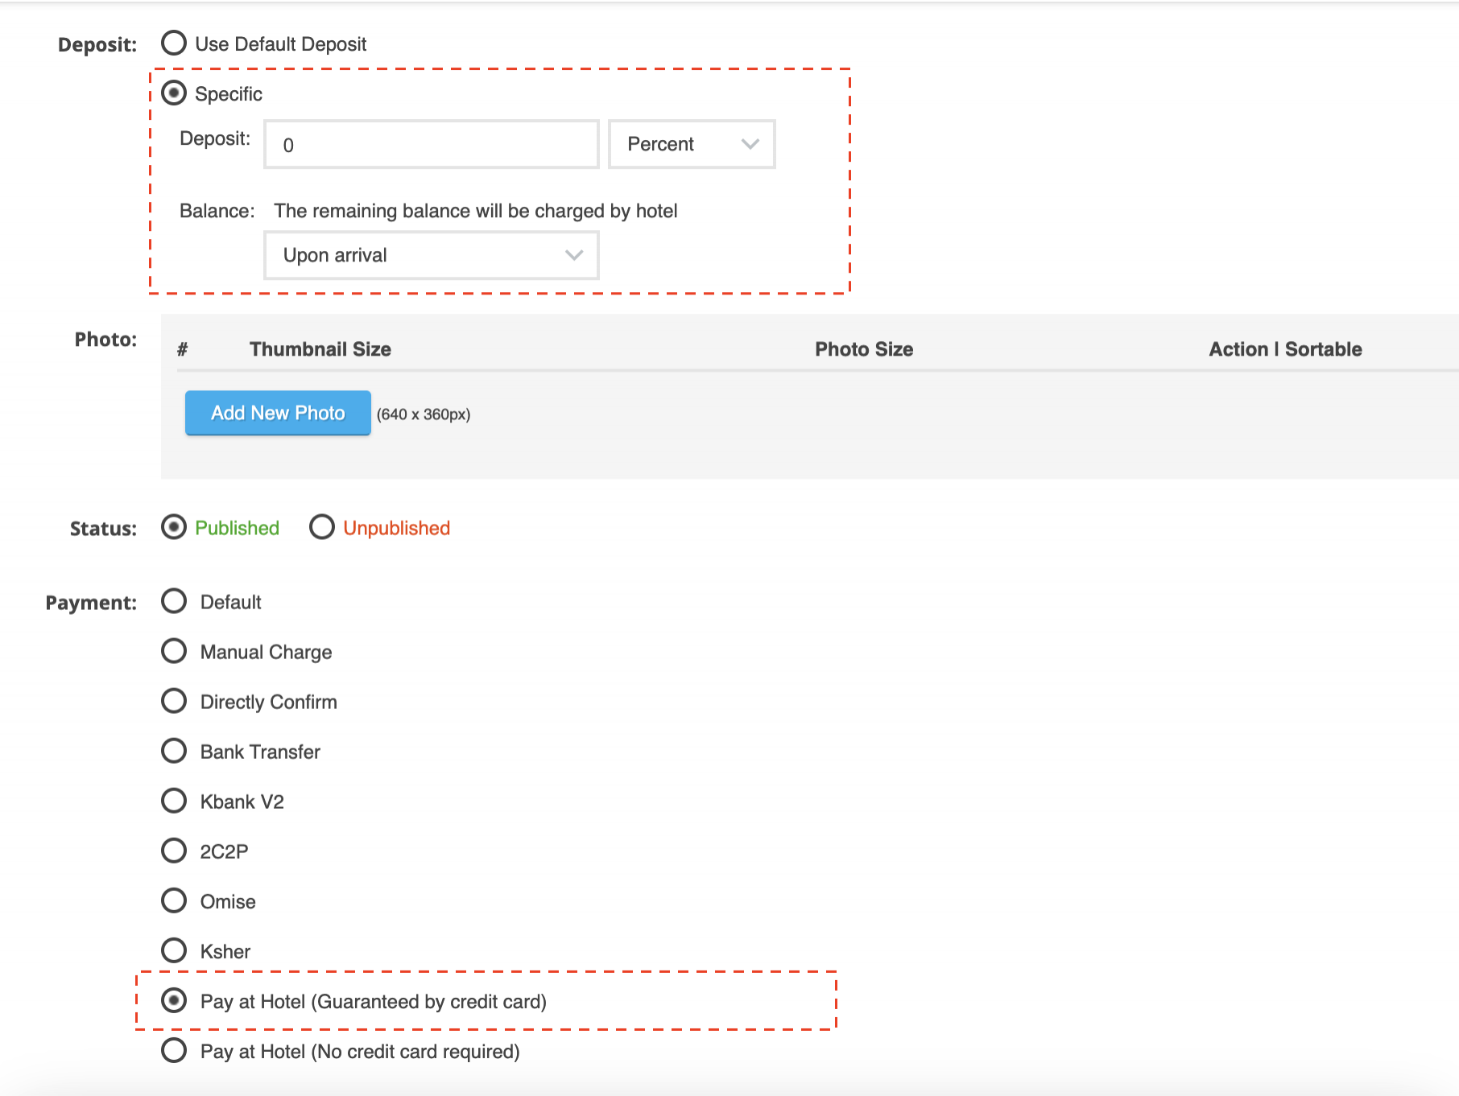Select Kbank V2 payment gateway
The height and width of the screenshot is (1096, 1459).
coord(174,801)
